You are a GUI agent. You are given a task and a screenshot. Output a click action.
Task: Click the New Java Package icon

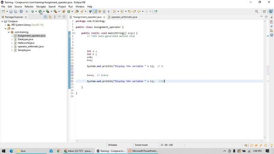pos(64,12)
